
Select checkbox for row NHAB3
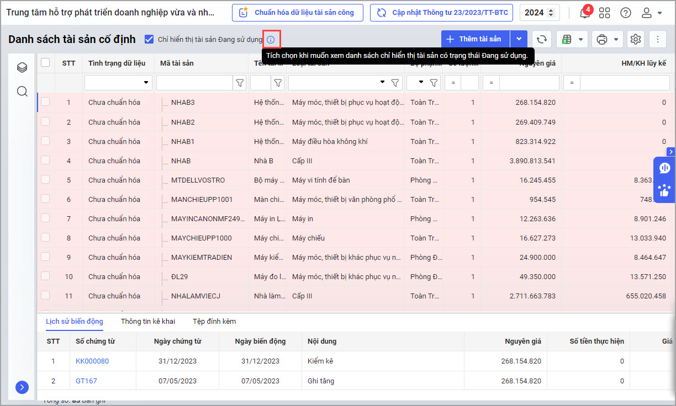coord(45,102)
